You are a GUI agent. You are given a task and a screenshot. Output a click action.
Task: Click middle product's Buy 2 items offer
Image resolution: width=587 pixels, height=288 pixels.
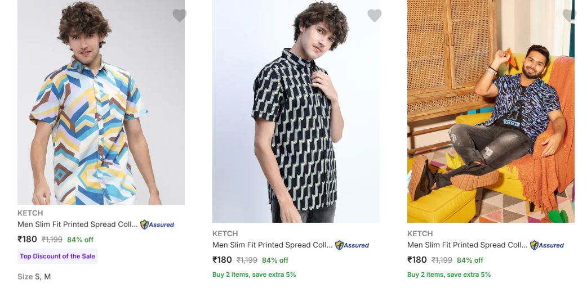point(254,274)
